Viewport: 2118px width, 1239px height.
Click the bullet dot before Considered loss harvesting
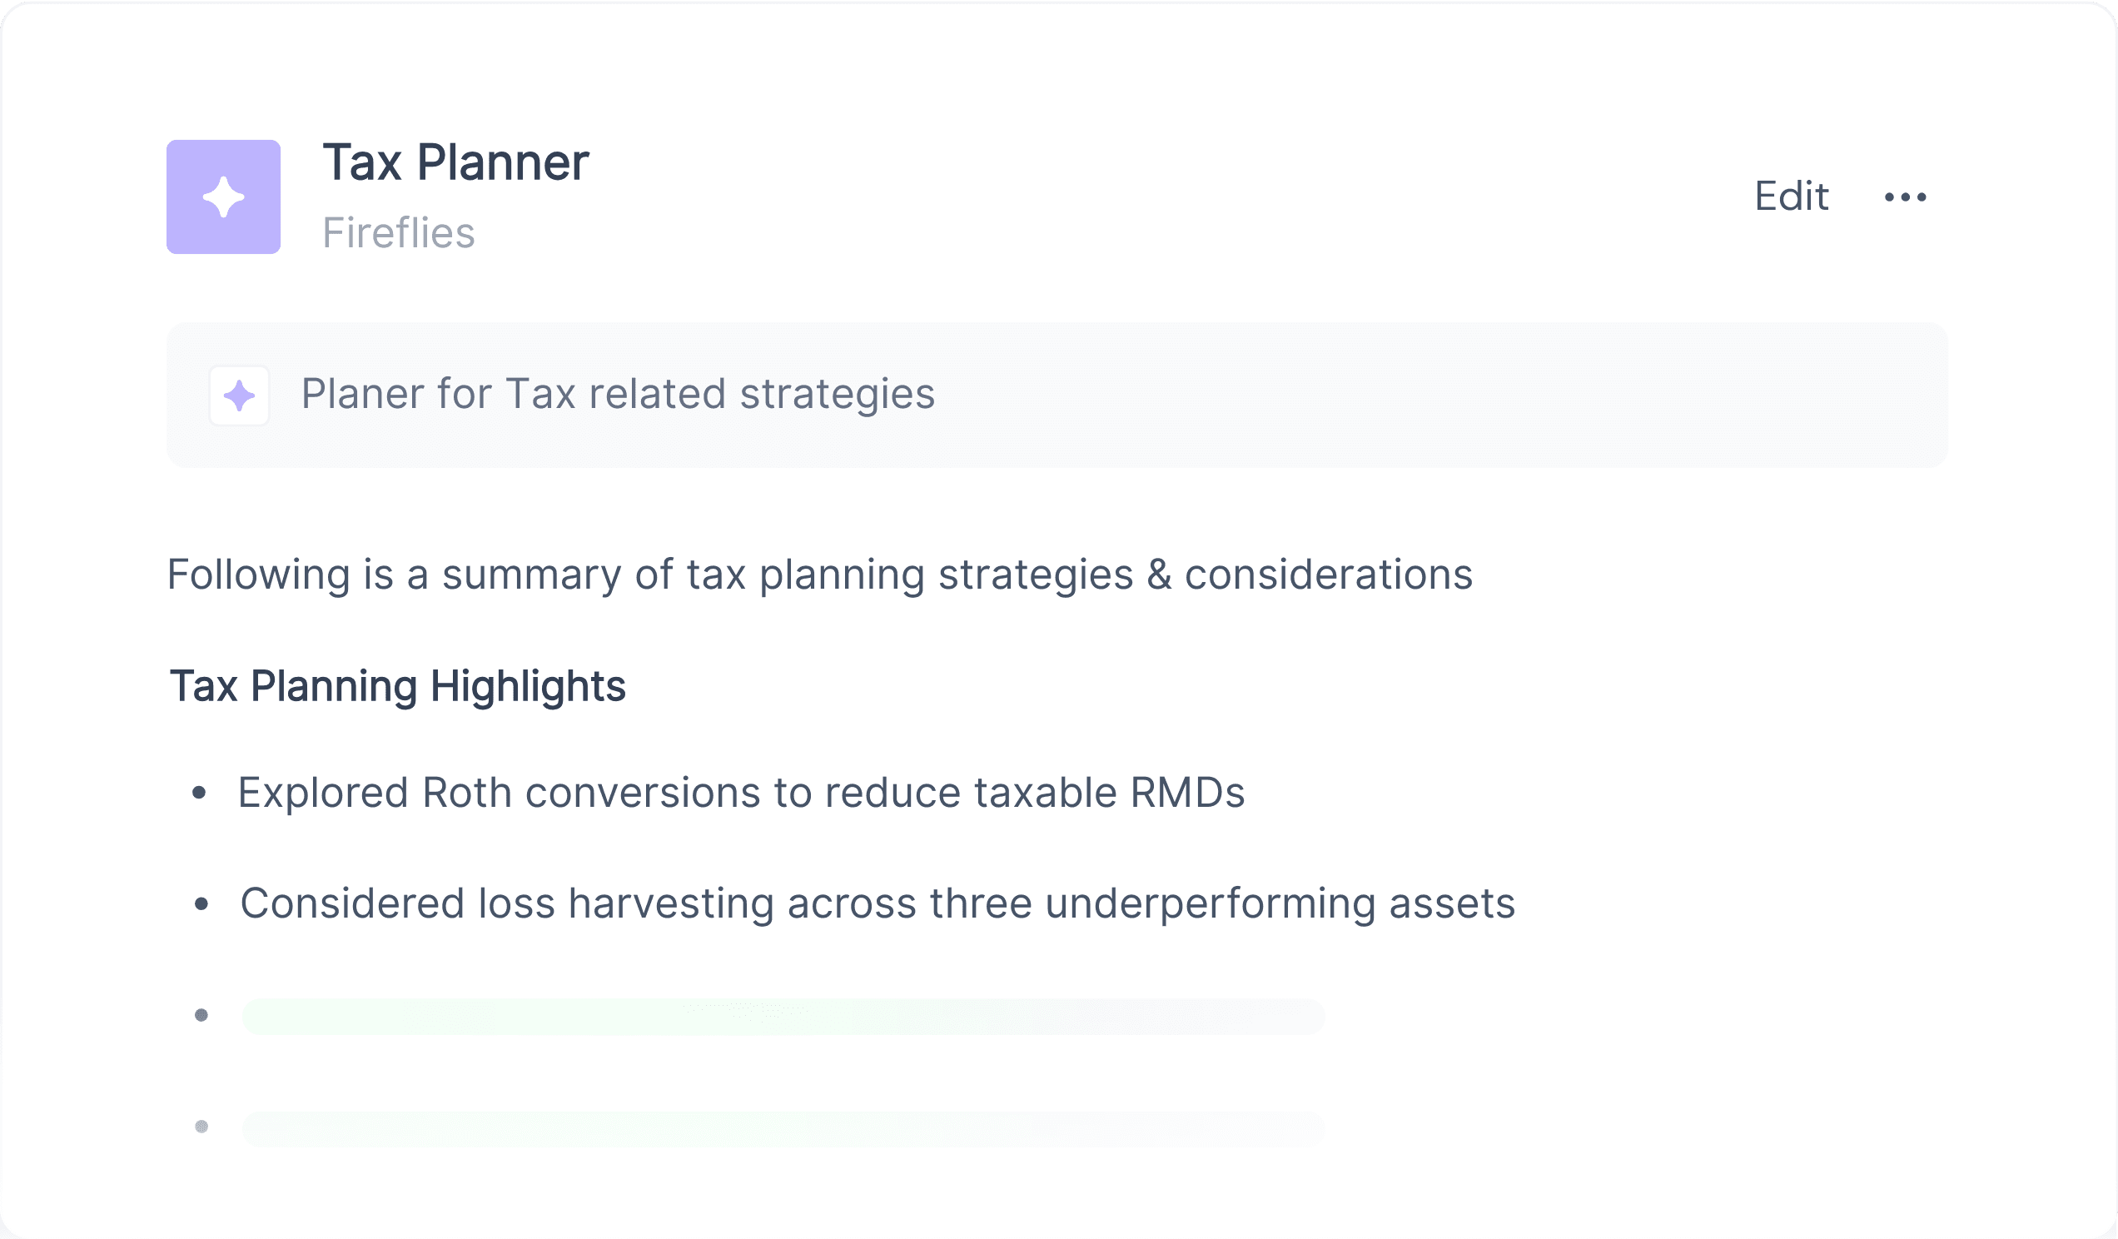click(201, 903)
